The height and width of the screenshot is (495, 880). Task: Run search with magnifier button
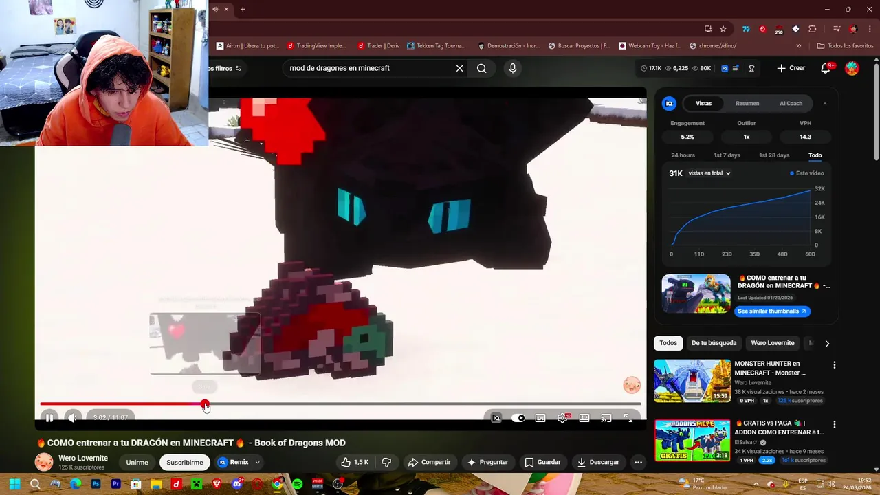tap(482, 68)
